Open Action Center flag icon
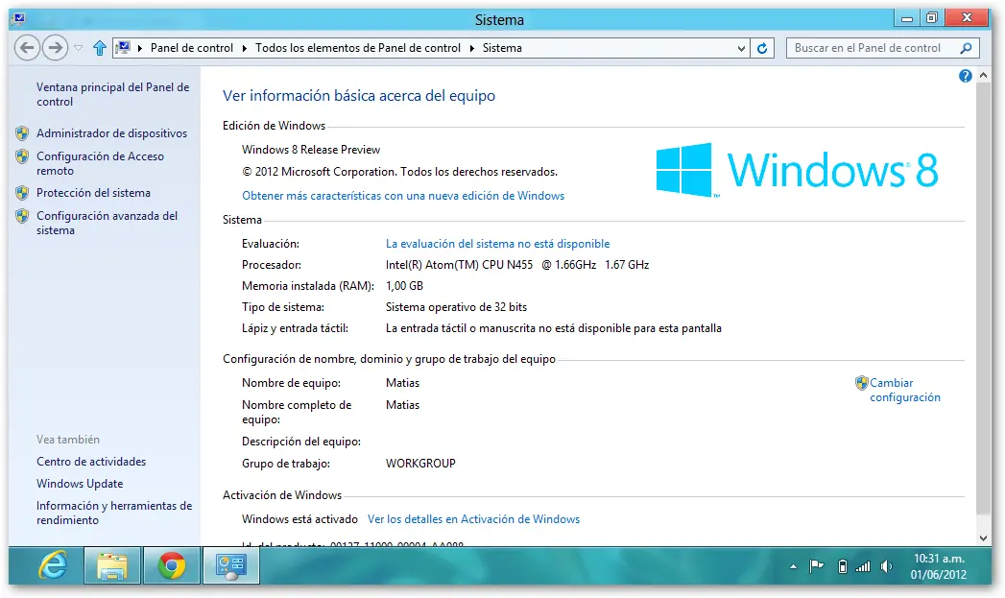The image size is (1005, 598). 817,566
